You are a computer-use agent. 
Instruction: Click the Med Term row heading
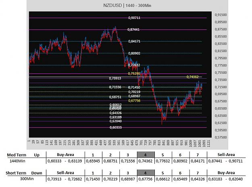[17, 155]
